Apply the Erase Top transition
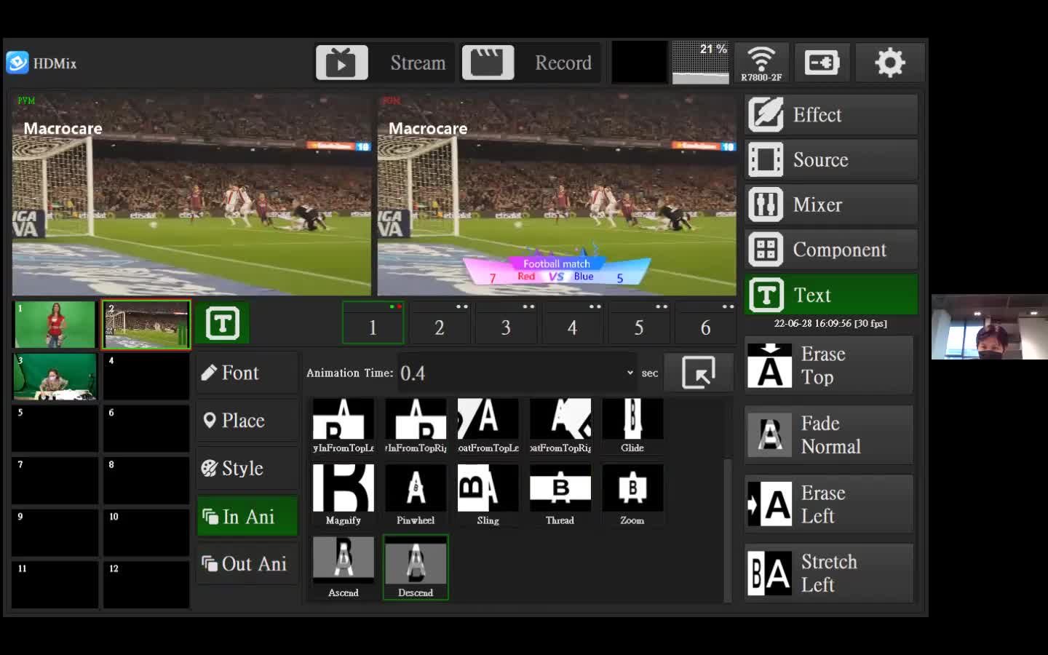The image size is (1048, 655). point(828,365)
